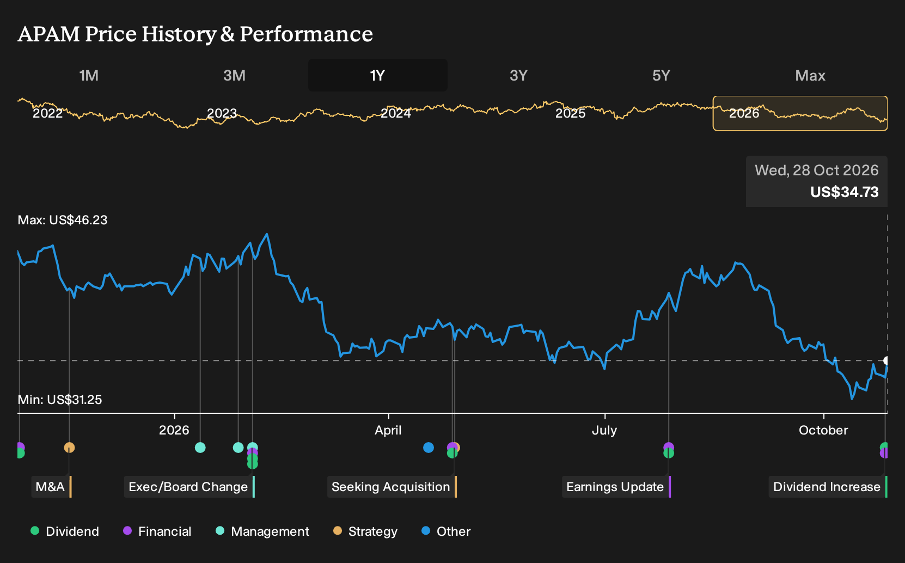
Task: Switch to the 3M range tab
Action: coord(234,75)
